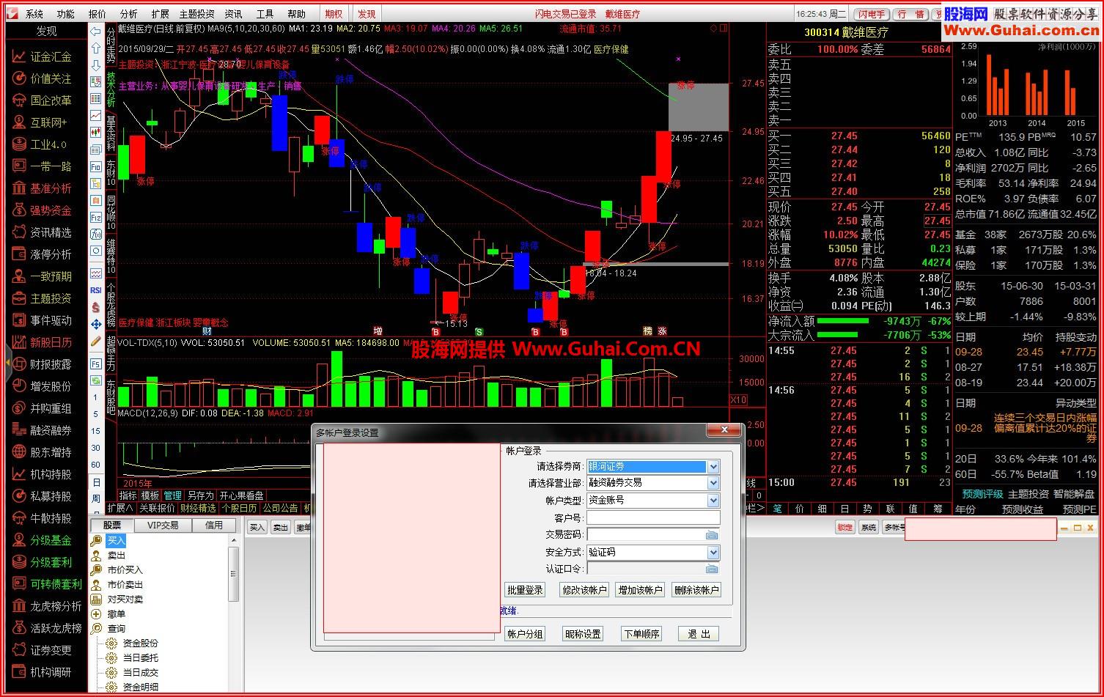Click the 昵称设置 button
This screenshot has height=697, width=1104.
pos(583,634)
